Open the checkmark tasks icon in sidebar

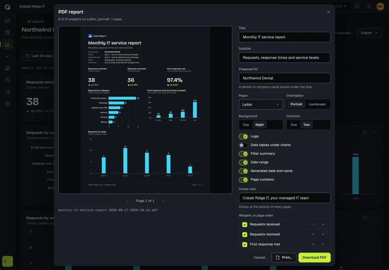[x=7, y=56]
